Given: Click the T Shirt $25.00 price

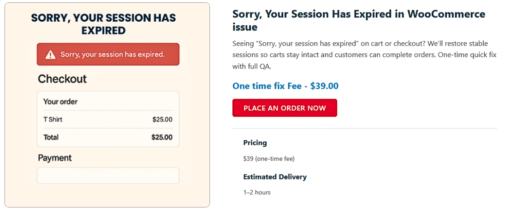Looking at the screenshot, I should click(x=162, y=120).
